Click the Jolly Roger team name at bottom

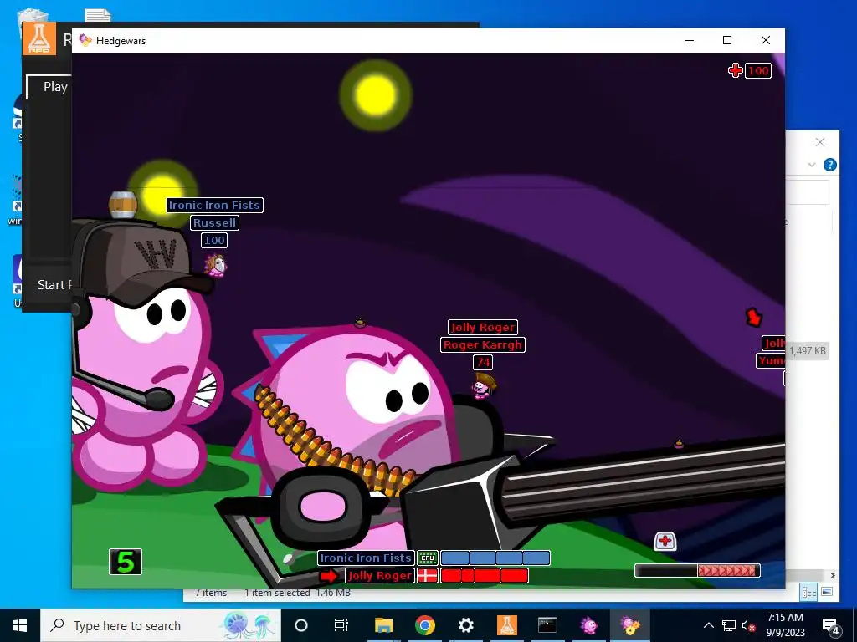pyautogui.click(x=379, y=575)
